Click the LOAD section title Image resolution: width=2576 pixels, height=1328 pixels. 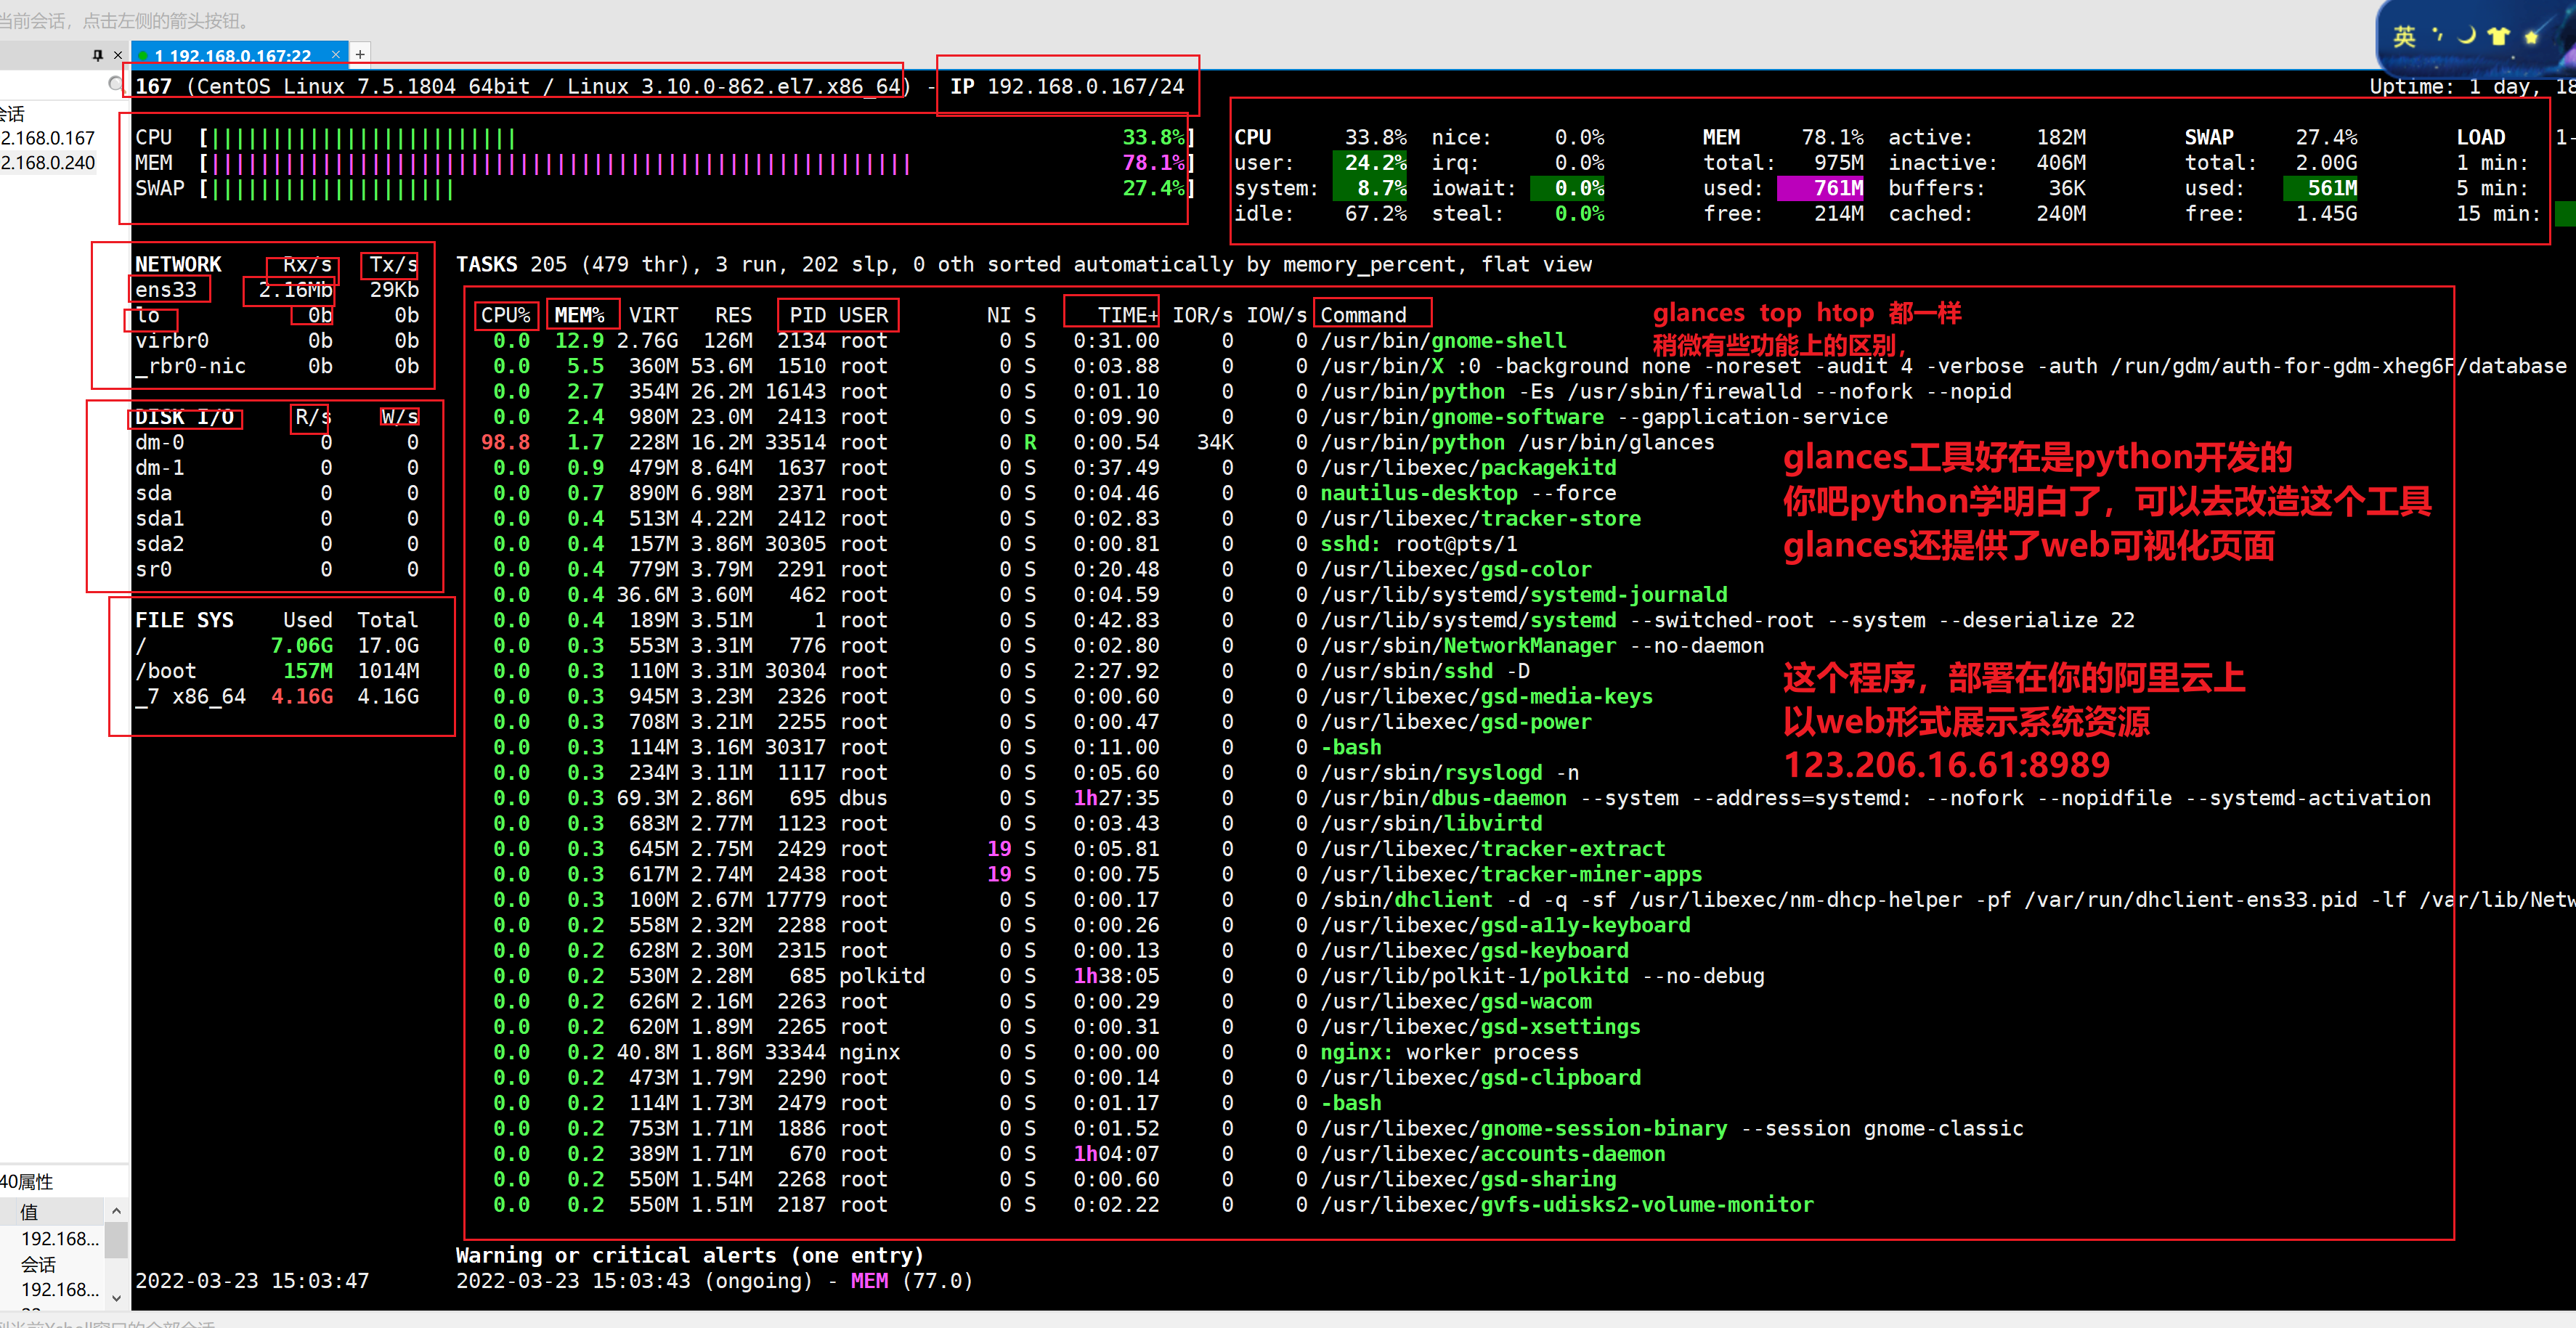2480,137
